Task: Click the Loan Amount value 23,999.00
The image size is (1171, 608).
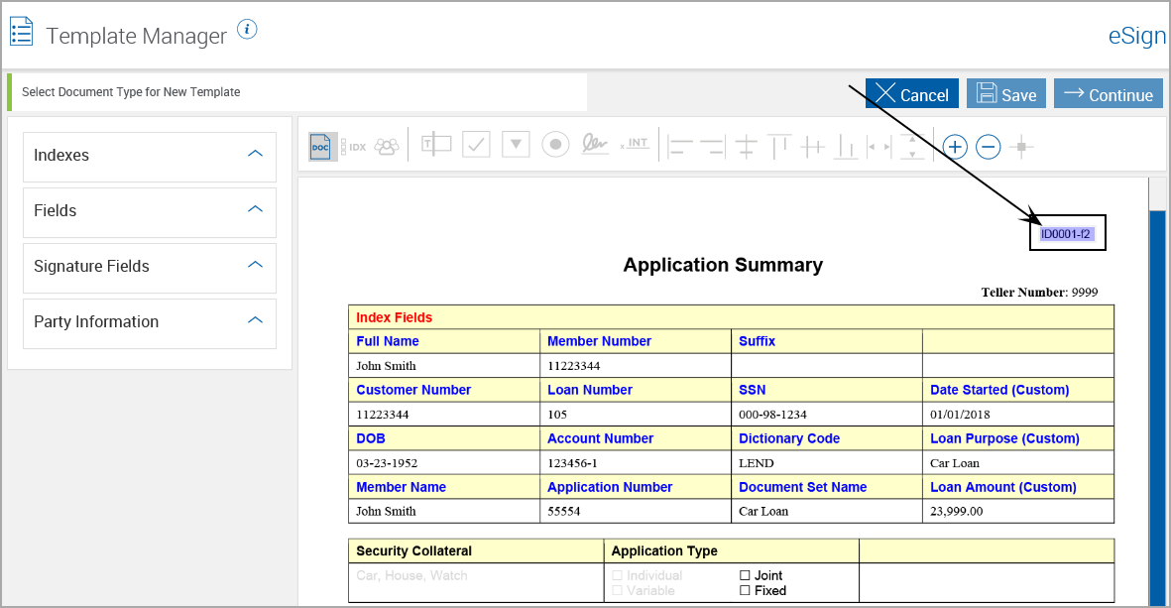Action: click(x=957, y=512)
